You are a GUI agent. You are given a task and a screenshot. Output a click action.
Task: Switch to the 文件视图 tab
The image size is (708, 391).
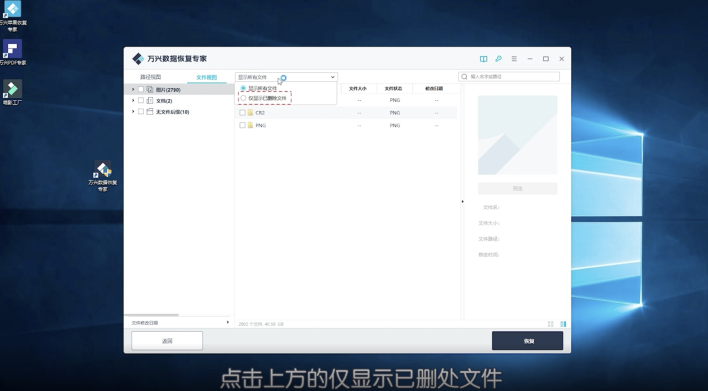[x=206, y=77]
